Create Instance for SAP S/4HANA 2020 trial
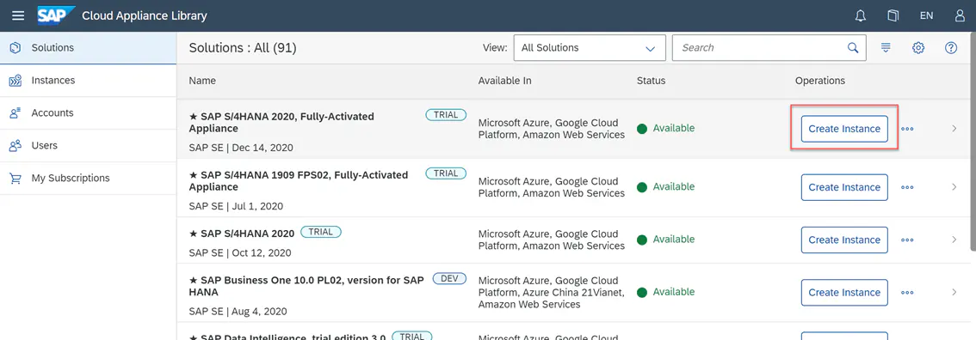The height and width of the screenshot is (340, 976). pyautogui.click(x=844, y=240)
